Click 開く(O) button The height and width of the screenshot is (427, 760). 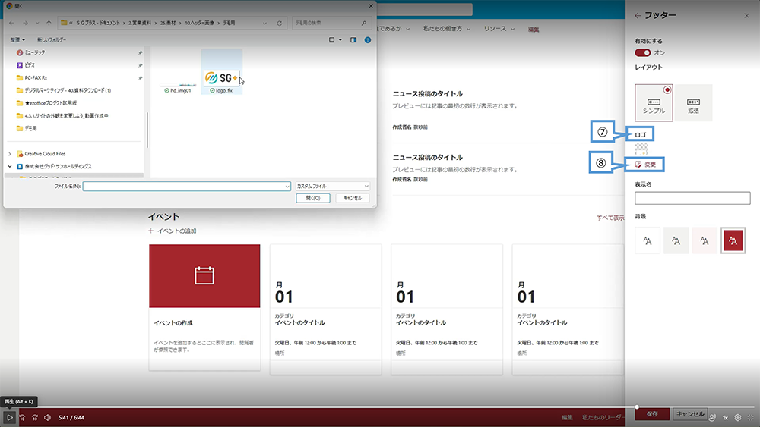click(x=313, y=198)
